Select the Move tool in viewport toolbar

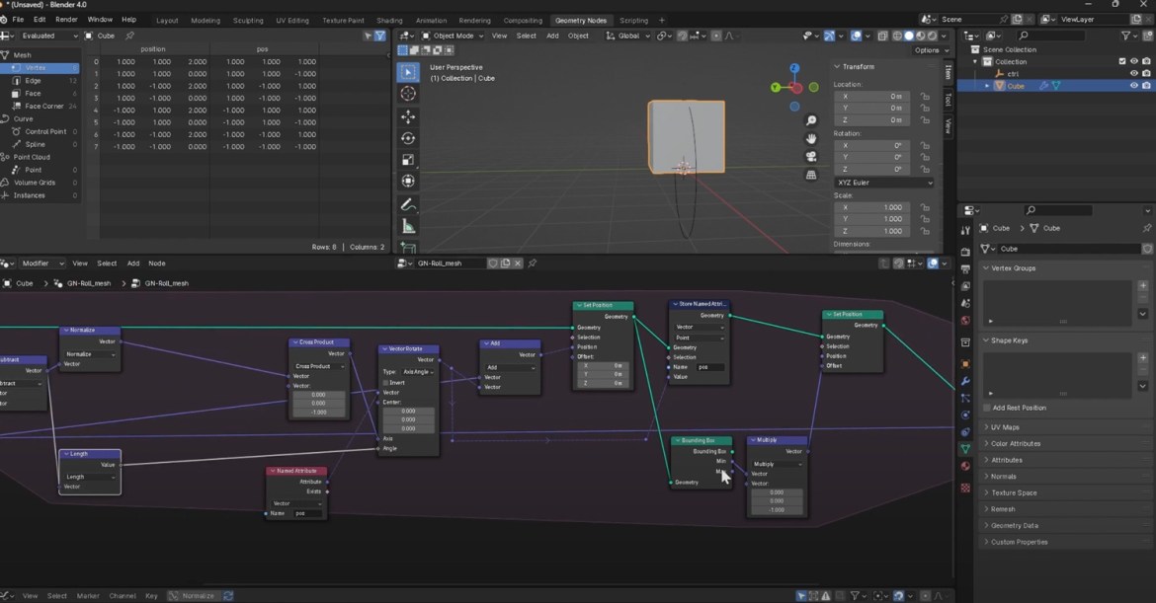(x=408, y=116)
